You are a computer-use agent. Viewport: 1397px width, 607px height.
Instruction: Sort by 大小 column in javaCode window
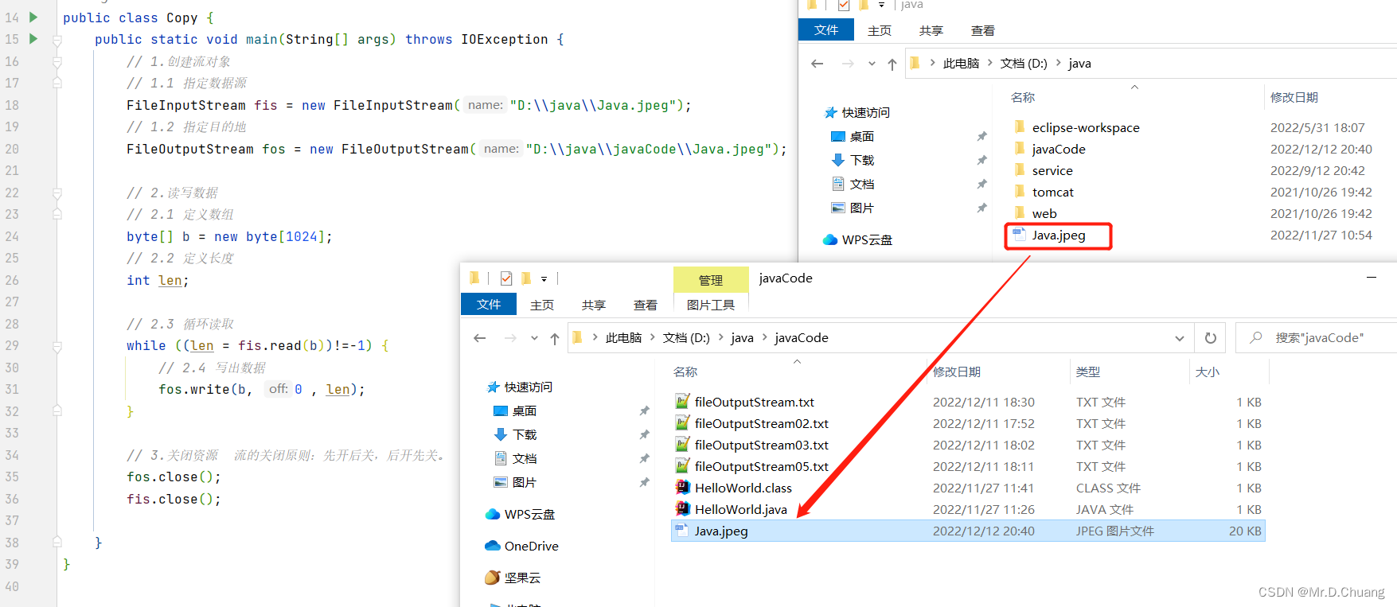(1207, 372)
